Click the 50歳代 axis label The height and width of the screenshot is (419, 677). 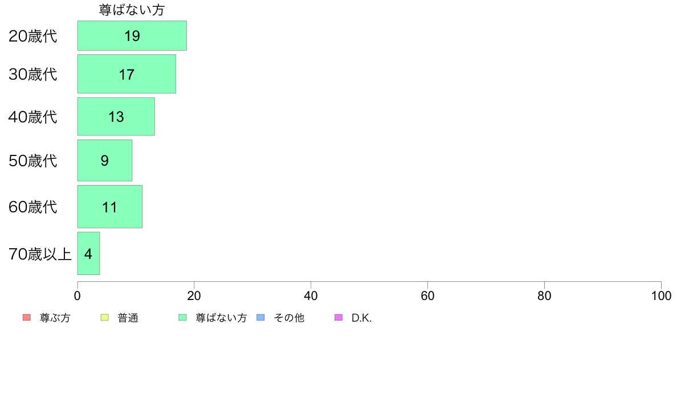pyautogui.click(x=33, y=161)
